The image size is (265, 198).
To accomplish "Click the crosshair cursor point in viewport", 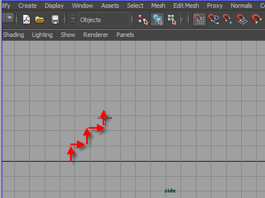I will click(x=104, y=118).
